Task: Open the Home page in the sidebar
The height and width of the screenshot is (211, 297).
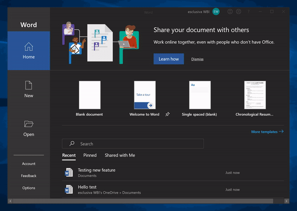Action: coord(29,51)
